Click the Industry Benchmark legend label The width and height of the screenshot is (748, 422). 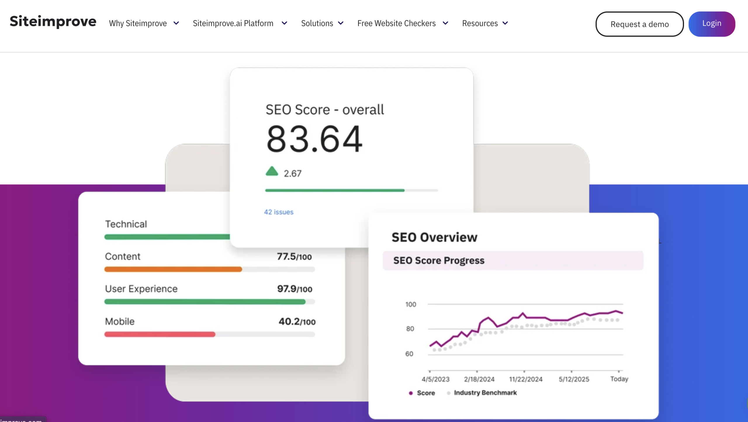[485, 393]
